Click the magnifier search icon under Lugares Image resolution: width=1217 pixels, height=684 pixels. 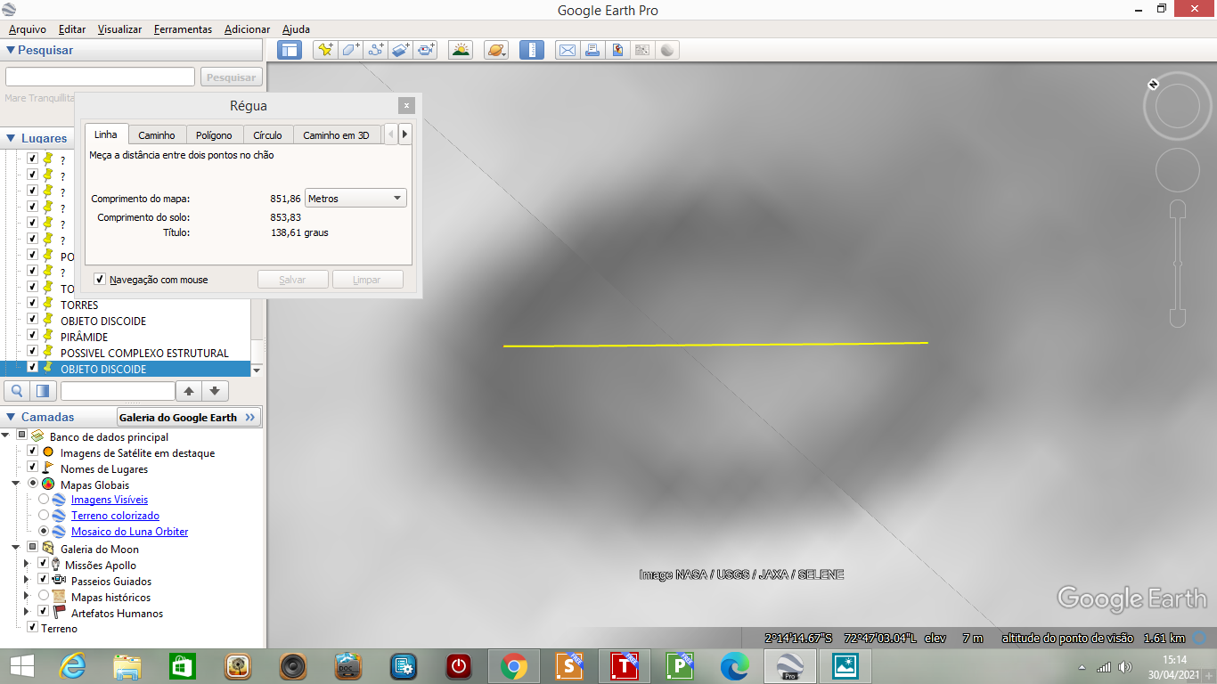coord(17,390)
